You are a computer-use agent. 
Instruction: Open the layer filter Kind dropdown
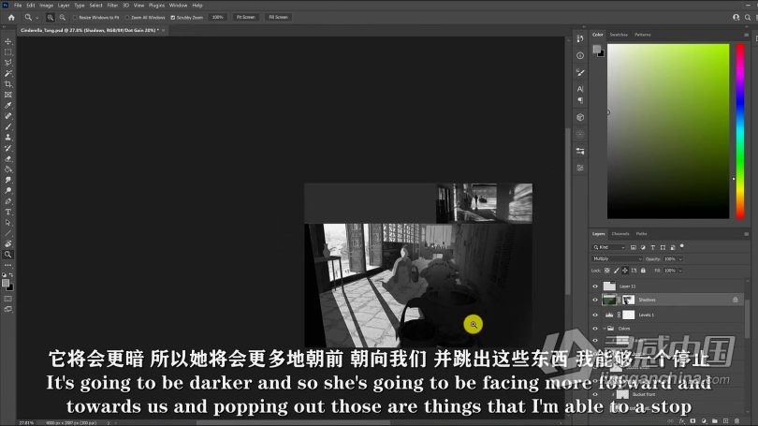[609, 247]
